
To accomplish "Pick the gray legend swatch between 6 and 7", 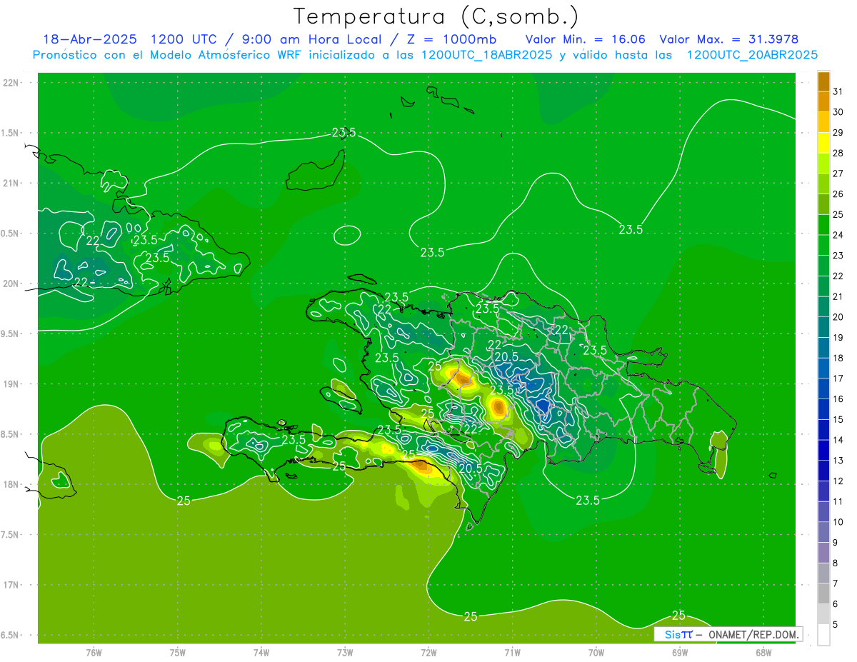I will click(823, 593).
